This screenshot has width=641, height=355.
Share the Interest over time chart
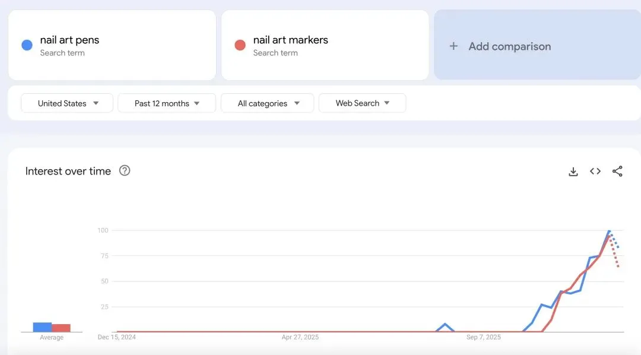tap(618, 171)
